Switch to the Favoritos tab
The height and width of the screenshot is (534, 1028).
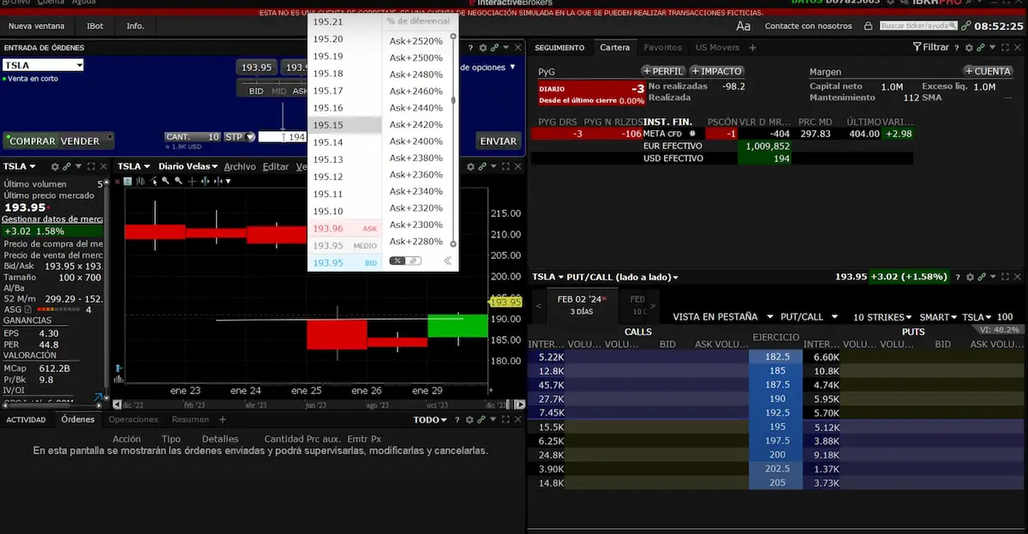663,48
